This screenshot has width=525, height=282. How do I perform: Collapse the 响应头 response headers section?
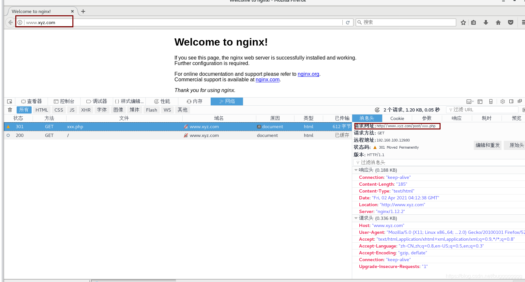coord(356,170)
